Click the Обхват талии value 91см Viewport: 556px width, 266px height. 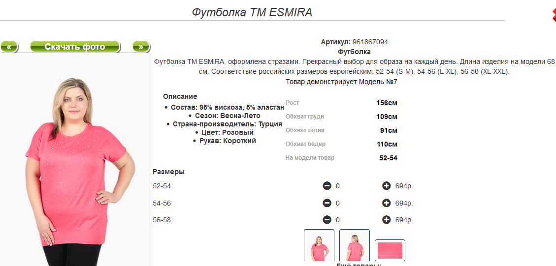(389, 130)
